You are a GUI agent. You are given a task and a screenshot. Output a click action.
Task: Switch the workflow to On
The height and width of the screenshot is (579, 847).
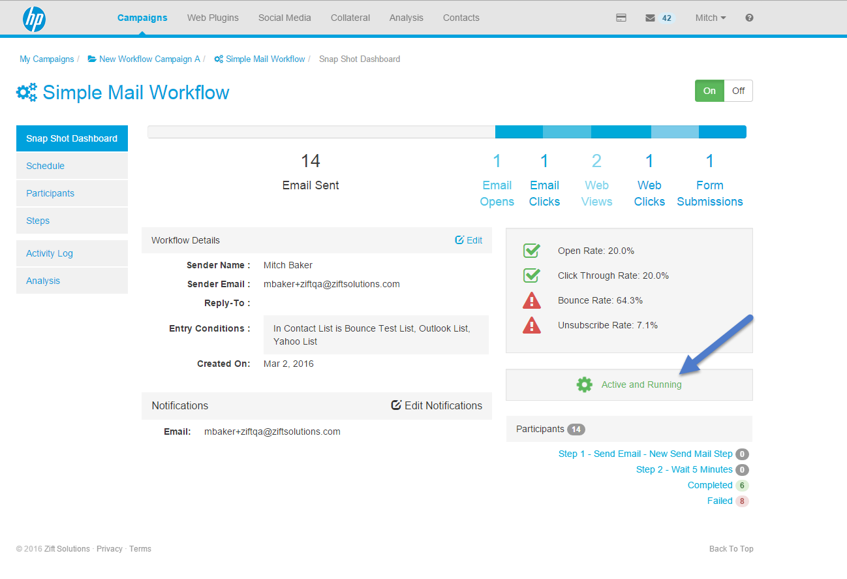click(709, 91)
